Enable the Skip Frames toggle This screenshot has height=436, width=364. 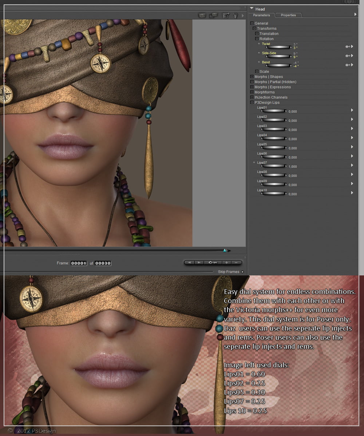242,271
